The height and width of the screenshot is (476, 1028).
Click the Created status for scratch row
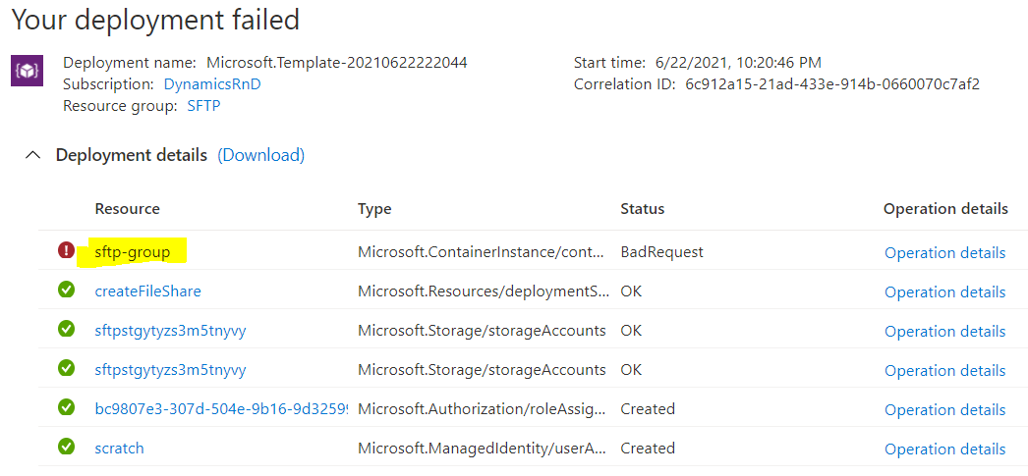[648, 449]
